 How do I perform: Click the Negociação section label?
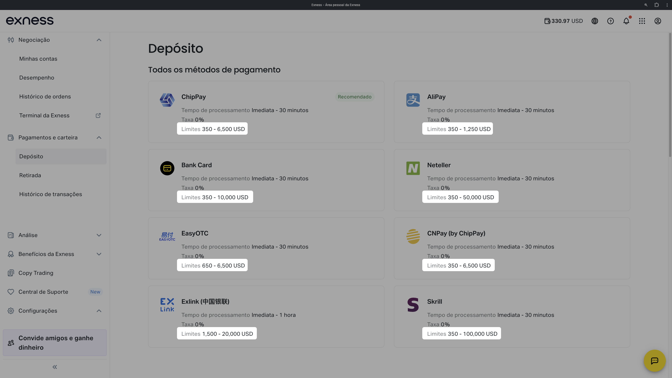click(34, 40)
